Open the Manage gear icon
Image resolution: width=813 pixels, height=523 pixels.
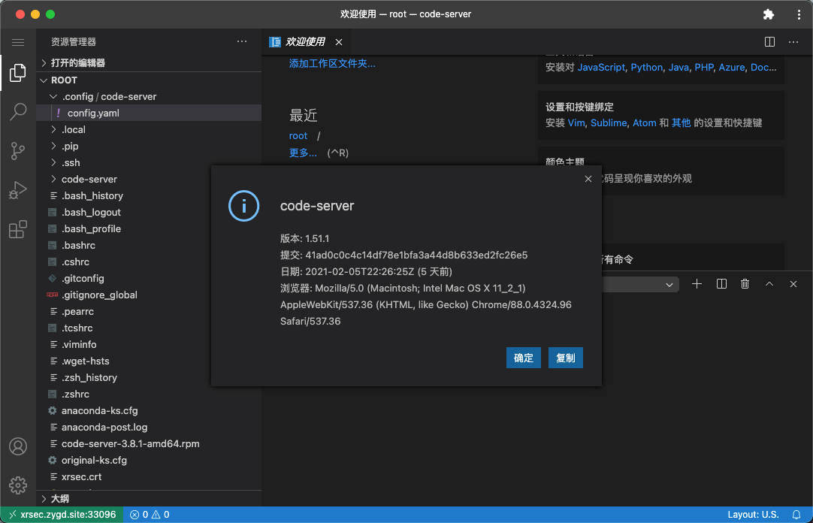(17, 485)
